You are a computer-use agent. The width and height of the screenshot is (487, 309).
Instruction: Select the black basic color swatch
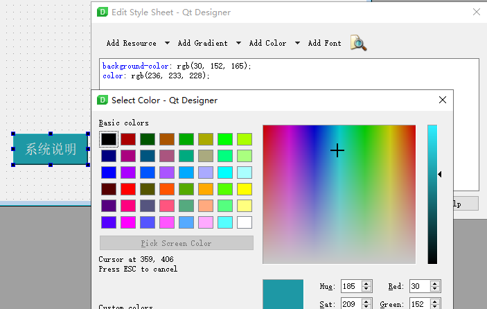pyautogui.click(x=109, y=139)
